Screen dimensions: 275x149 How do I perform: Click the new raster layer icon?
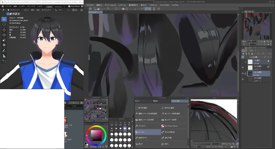pos(251,57)
